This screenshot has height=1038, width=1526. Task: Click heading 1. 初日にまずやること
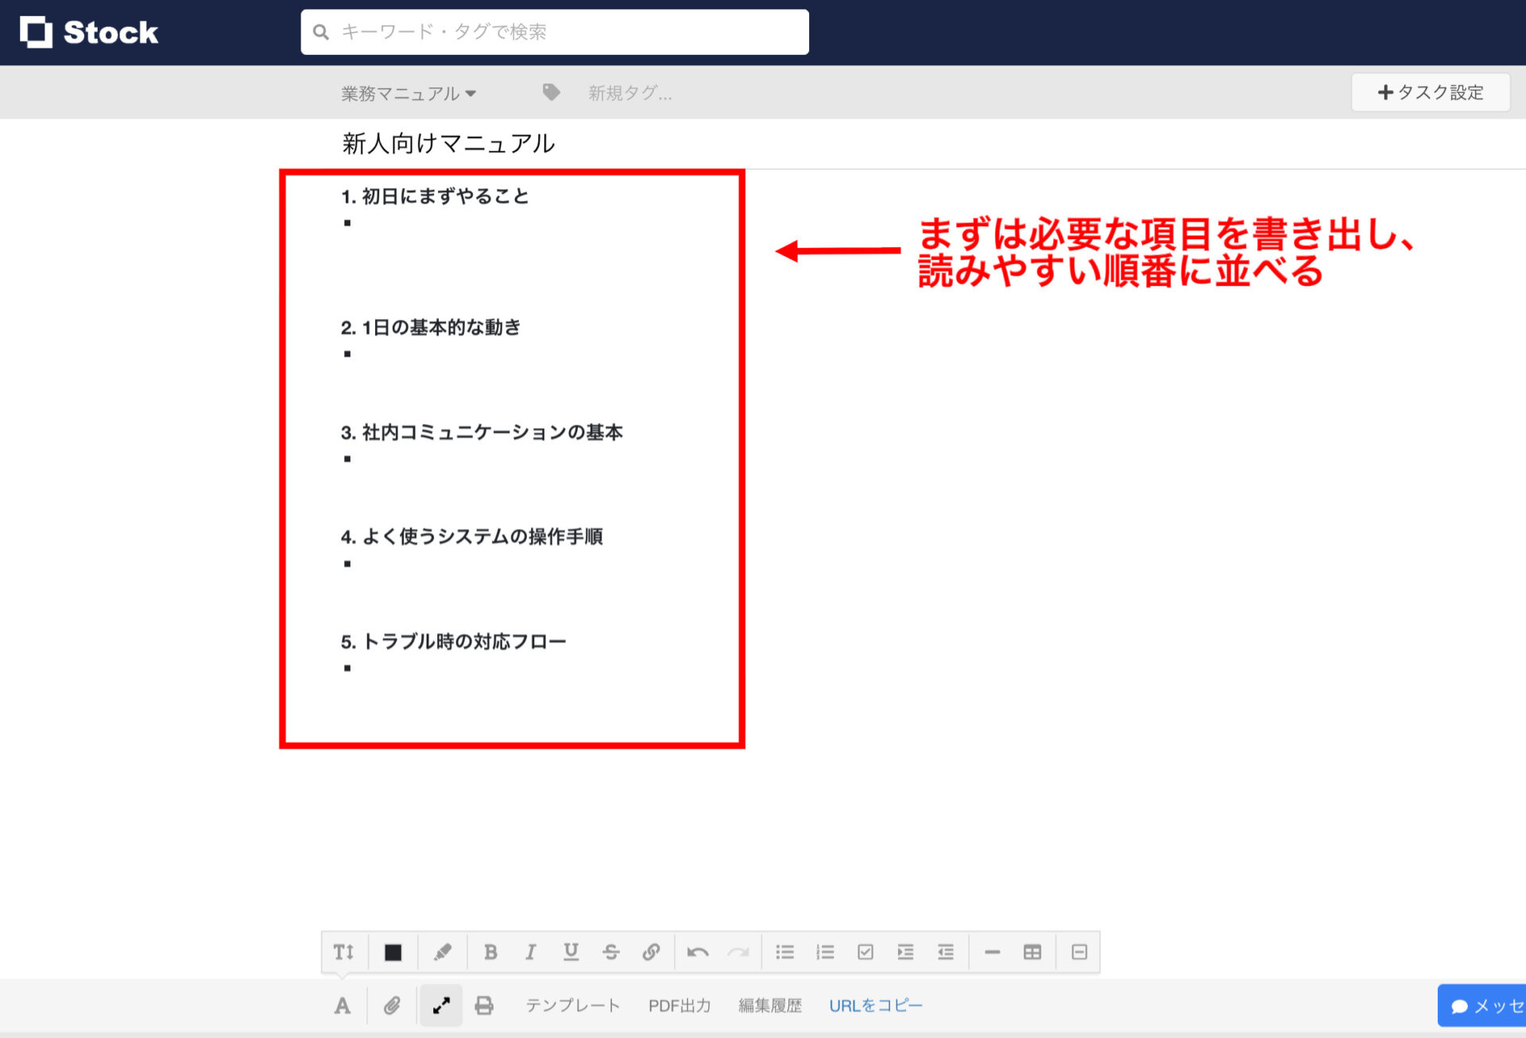coord(435,196)
